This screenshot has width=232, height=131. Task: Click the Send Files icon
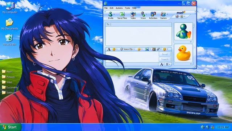click(x=122, y=14)
